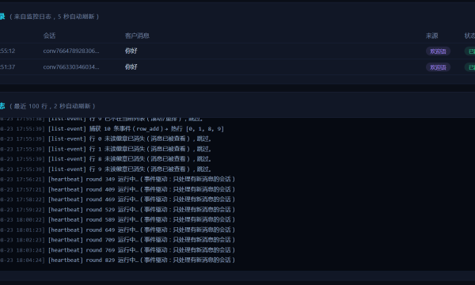
Task: Click heartbeat round 589 log entry
Action: point(117,219)
